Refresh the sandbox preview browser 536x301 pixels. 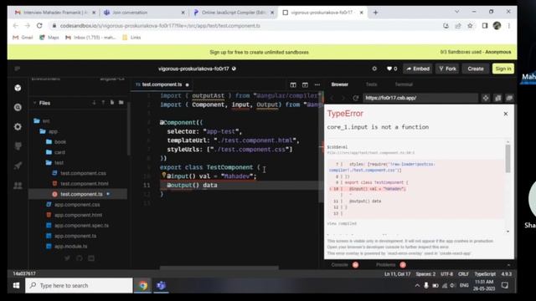point(355,98)
